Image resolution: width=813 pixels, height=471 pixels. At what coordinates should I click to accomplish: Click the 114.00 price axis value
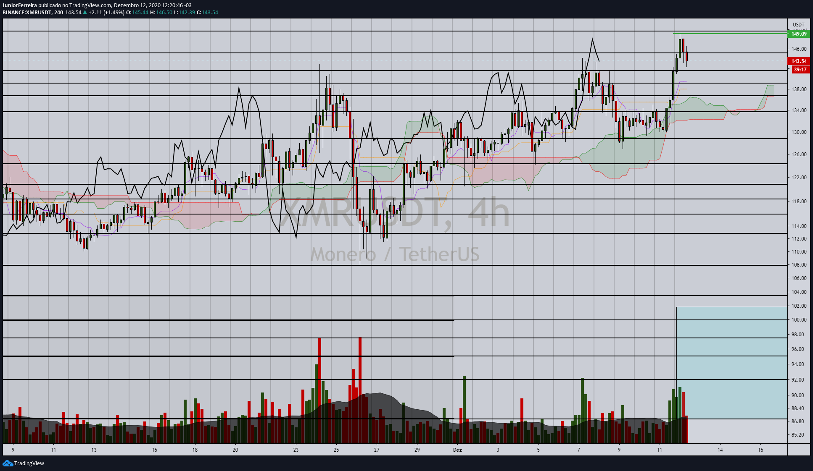click(799, 226)
